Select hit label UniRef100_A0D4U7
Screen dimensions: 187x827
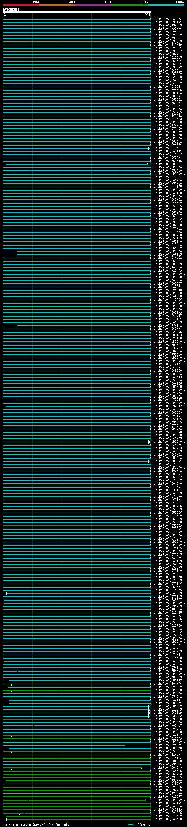click(x=168, y=725)
